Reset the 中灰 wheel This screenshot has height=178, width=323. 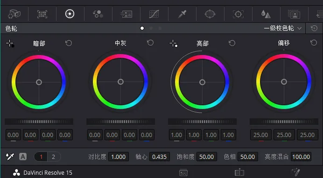(x=150, y=43)
